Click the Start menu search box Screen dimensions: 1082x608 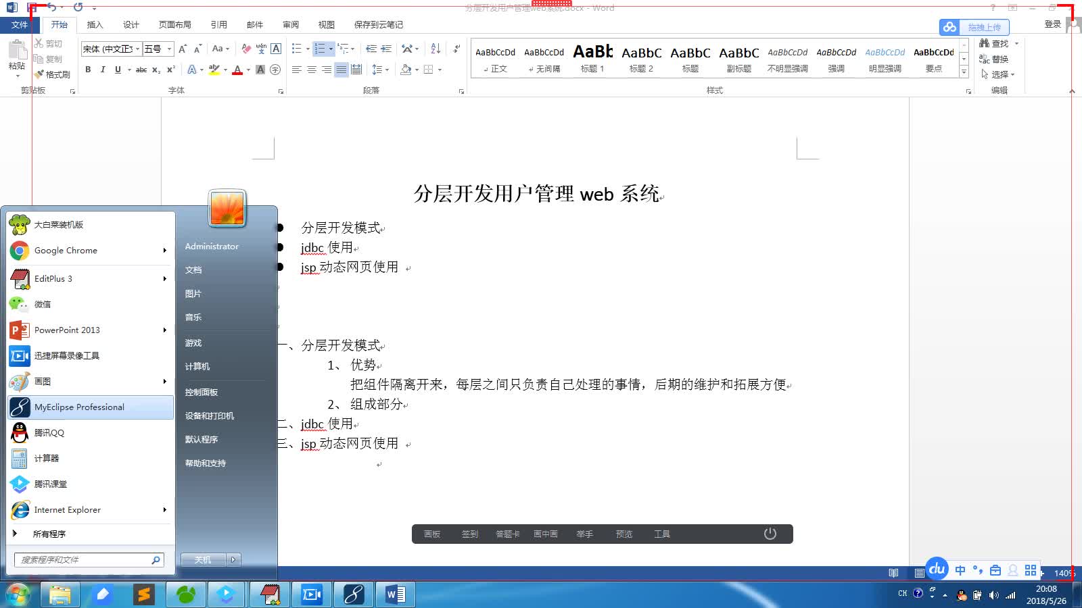88,559
